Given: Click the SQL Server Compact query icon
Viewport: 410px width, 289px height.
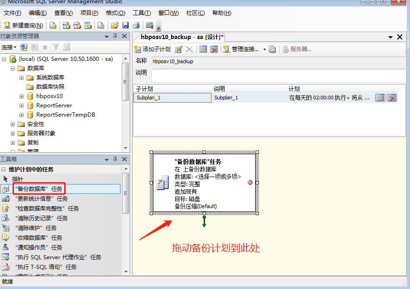Looking at the screenshot, I should (x=101, y=26).
